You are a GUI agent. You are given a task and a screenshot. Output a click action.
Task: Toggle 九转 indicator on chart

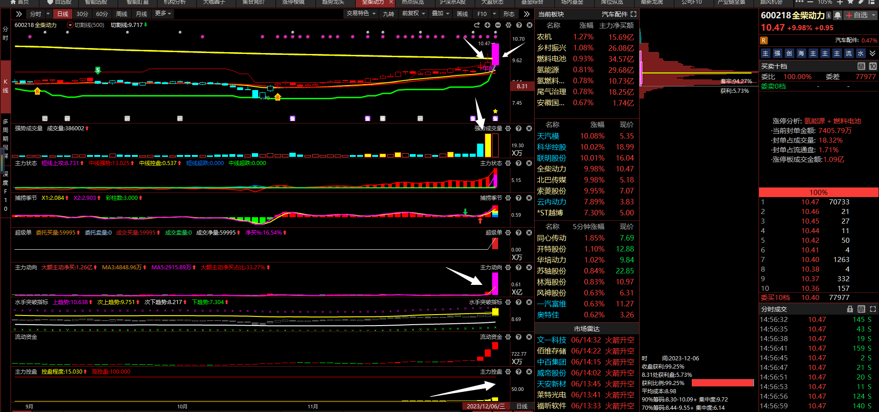pos(389,14)
